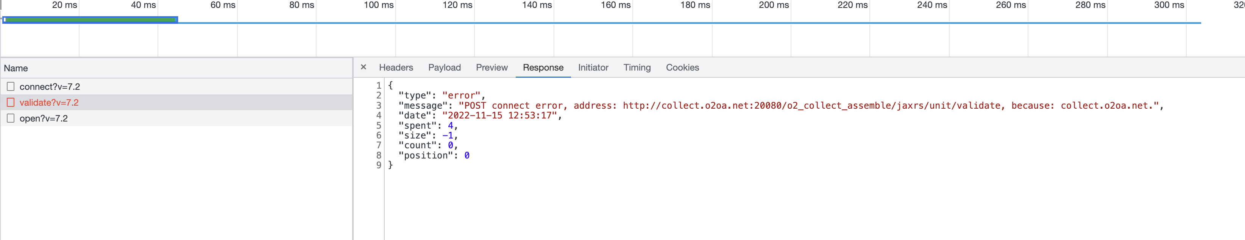The height and width of the screenshot is (240, 1245).
Task: Open the Timing tab
Action: point(637,68)
